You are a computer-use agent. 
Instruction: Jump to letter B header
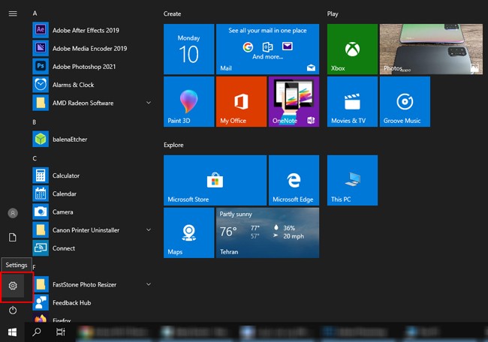pos(35,122)
